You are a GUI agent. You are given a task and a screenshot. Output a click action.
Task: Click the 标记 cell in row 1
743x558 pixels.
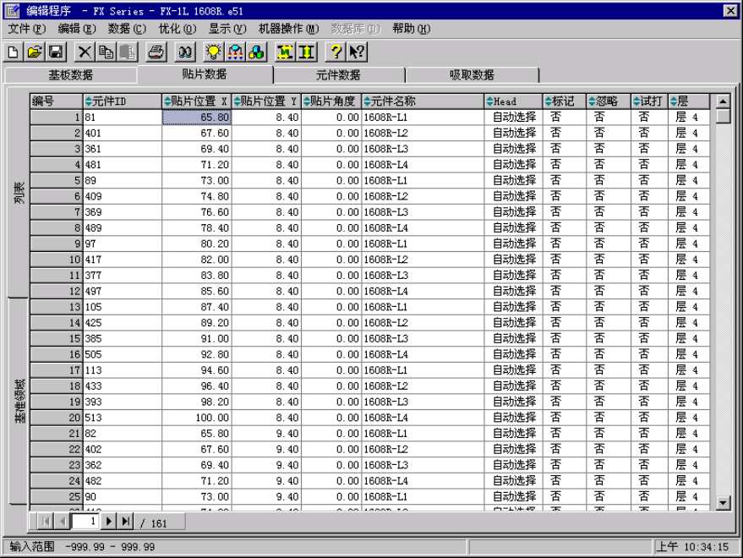(564, 118)
